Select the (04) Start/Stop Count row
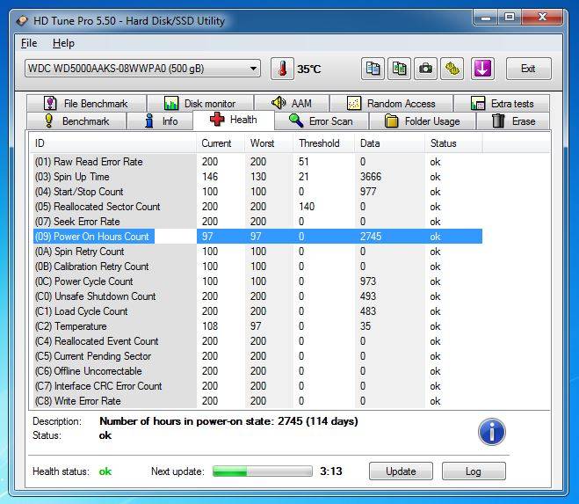579x504 pixels. (x=257, y=192)
